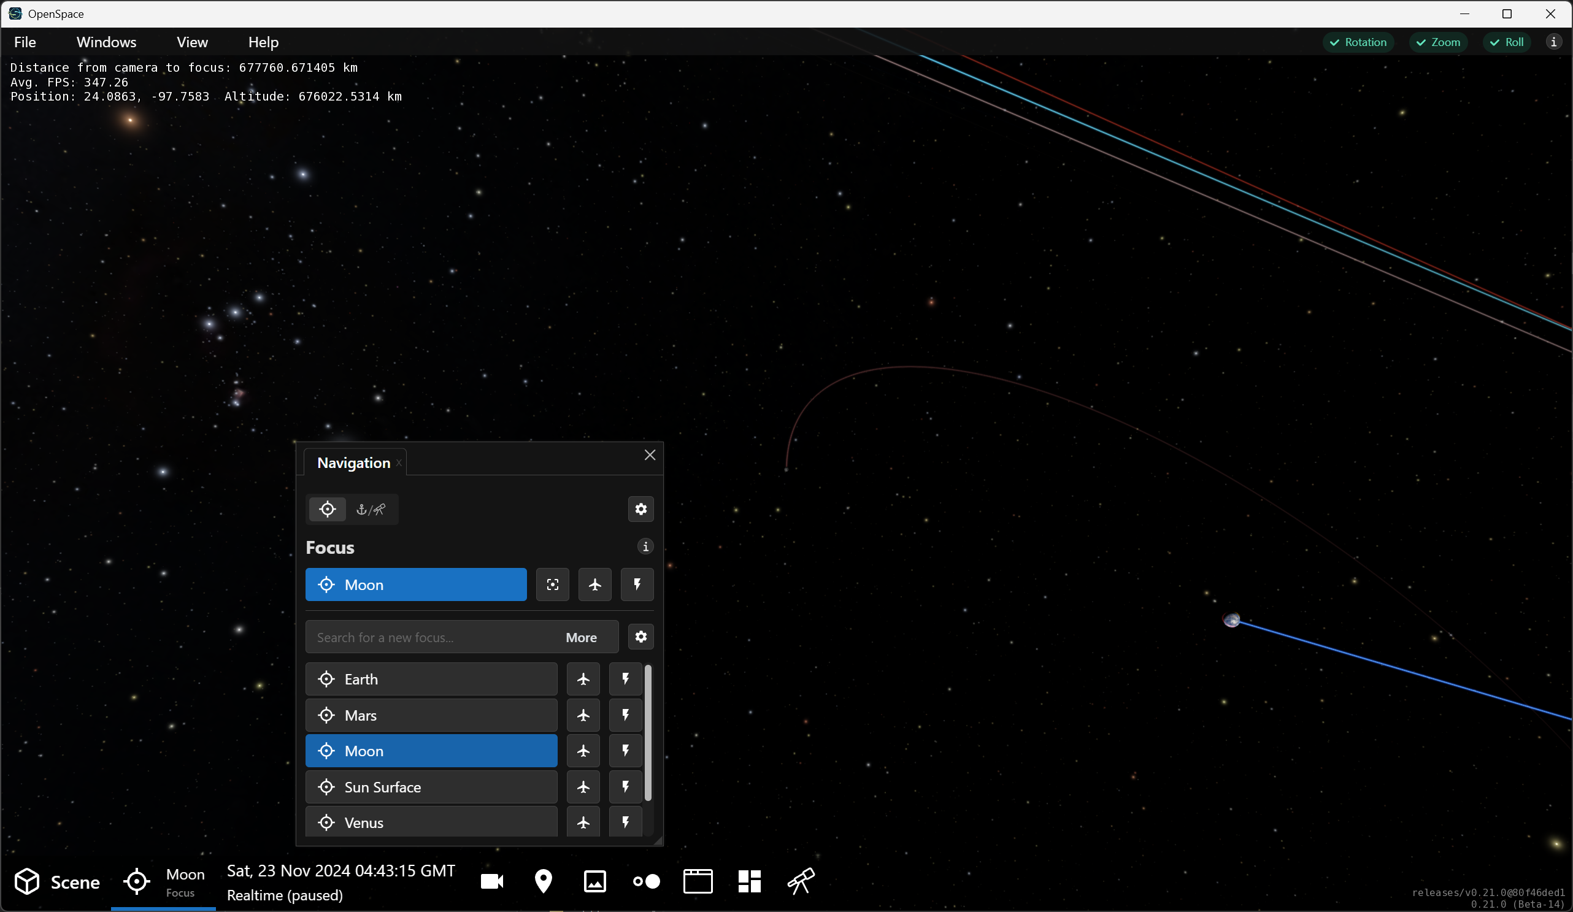Fly to Venus using airplane icon
Screen dimensions: 1573x912
pyautogui.click(x=583, y=821)
